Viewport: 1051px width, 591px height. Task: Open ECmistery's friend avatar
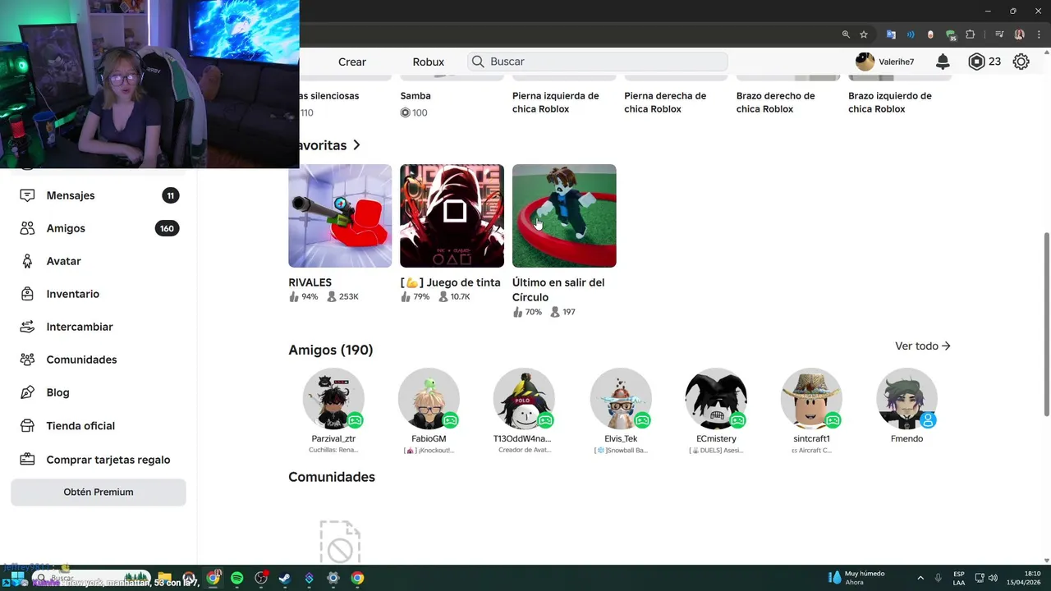[716, 399]
